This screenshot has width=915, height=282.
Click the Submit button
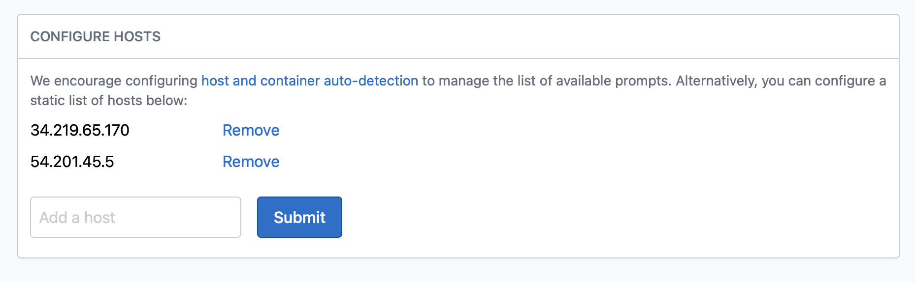coord(299,217)
